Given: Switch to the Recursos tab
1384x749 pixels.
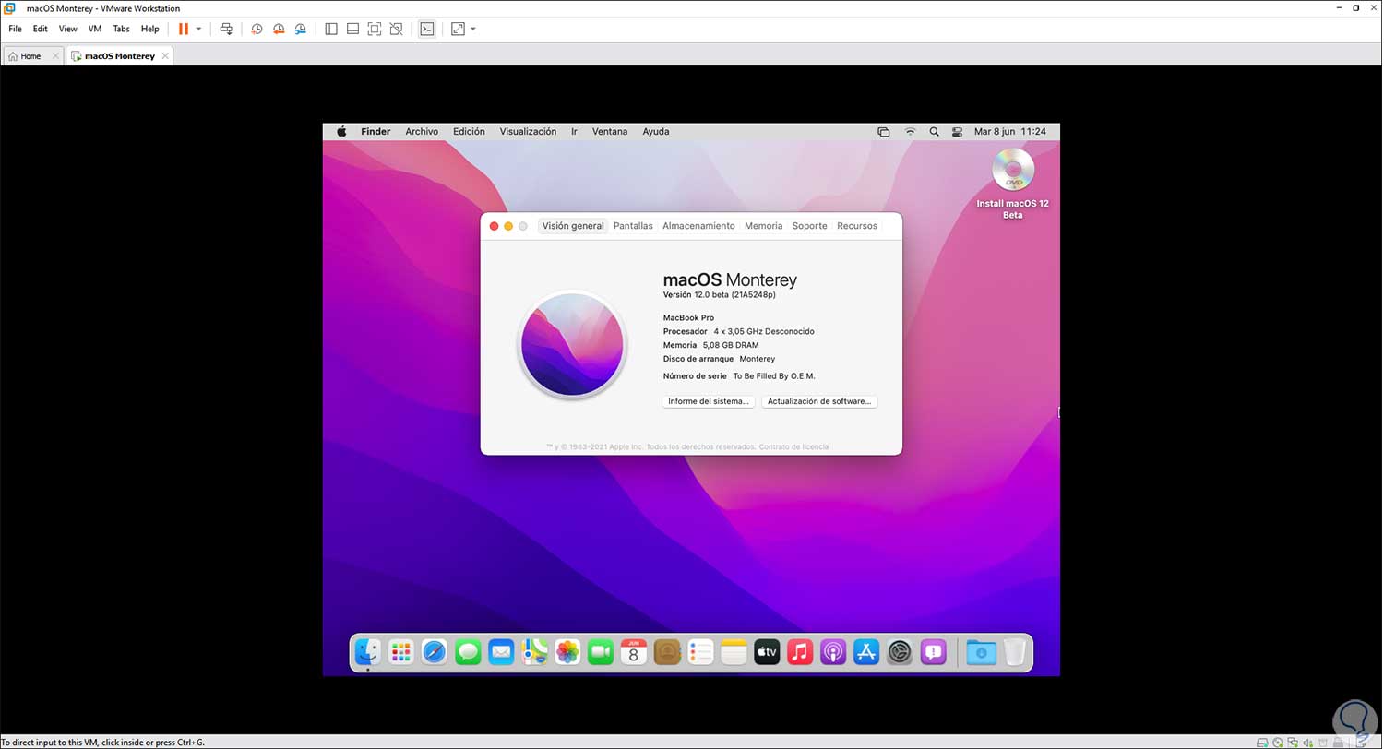Looking at the screenshot, I should click(x=857, y=226).
